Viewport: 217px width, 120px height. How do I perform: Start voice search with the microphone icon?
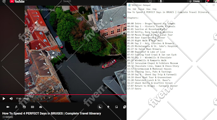click(161, 1)
